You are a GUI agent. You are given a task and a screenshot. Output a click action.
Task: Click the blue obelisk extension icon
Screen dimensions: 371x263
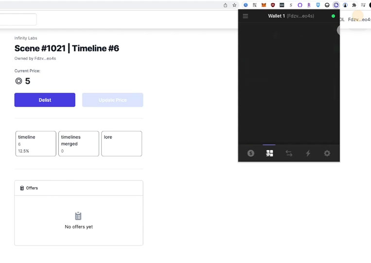[345, 5]
